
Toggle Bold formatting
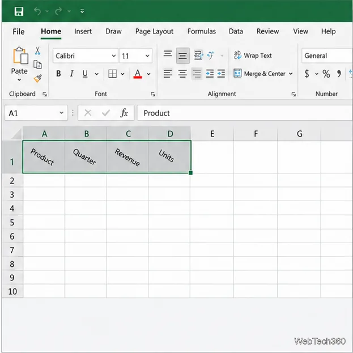pos(58,74)
